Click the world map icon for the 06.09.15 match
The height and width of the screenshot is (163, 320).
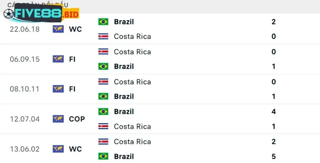tap(58, 59)
